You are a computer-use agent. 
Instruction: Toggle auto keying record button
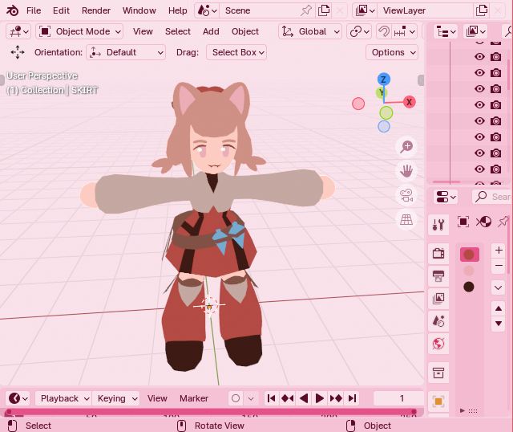[x=236, y=398]
